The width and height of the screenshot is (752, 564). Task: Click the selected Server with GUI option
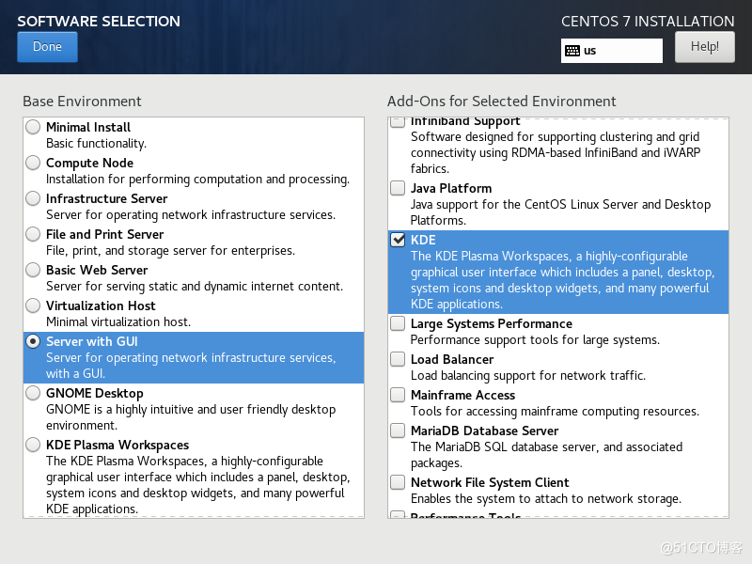[x=34, y=341]
